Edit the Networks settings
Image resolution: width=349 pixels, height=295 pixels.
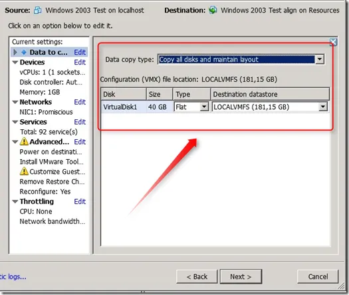coord(80,102)
